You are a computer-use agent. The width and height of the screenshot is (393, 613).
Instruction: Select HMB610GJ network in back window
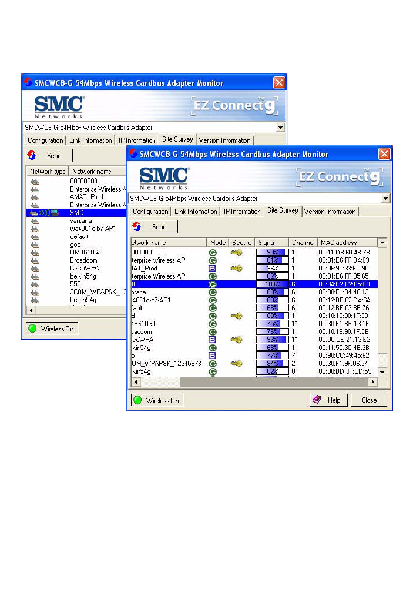(x=86, y=252)
